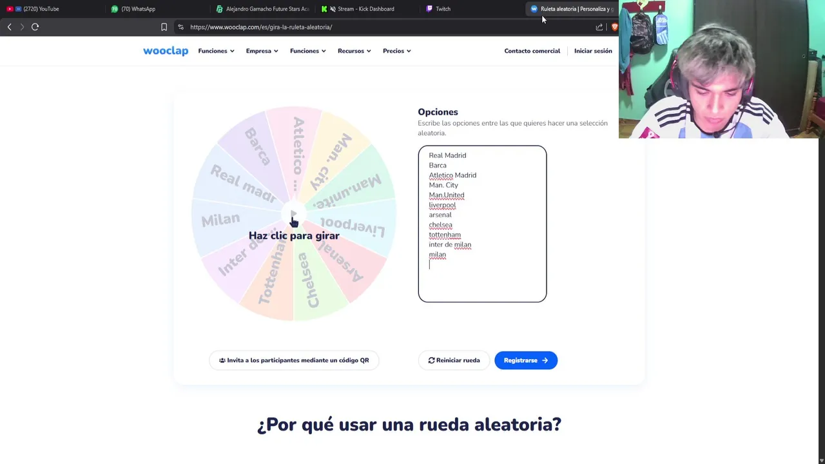Click the "arsenal" option line
This screenshot has width=825, height=464.
point(440,215)
